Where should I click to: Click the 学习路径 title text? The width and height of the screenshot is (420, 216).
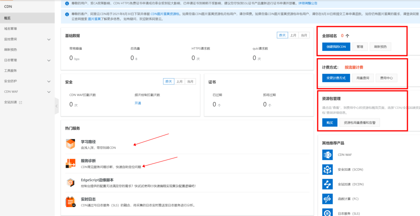pyautogui.click(x=88, y=142)
